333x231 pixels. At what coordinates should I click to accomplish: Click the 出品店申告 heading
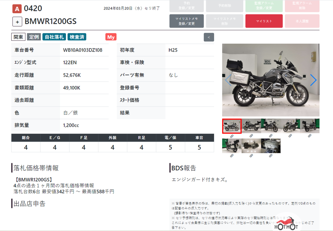pos(29,204)
